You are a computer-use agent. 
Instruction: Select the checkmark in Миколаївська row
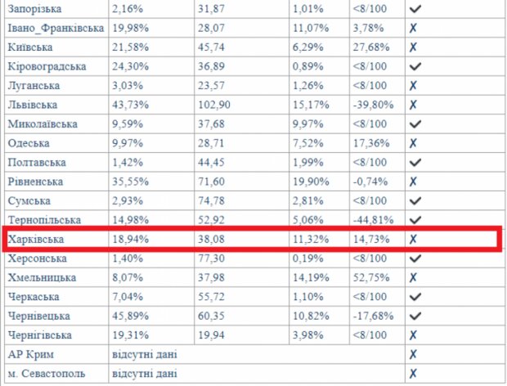tap(415, 123)
